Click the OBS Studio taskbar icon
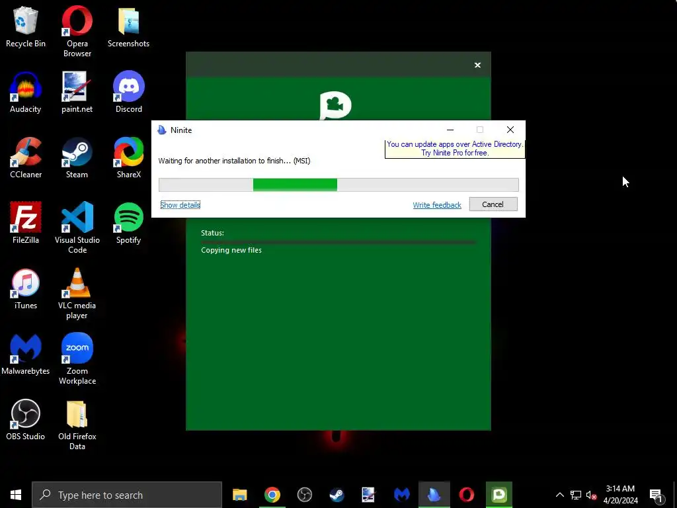 (304, 495)
